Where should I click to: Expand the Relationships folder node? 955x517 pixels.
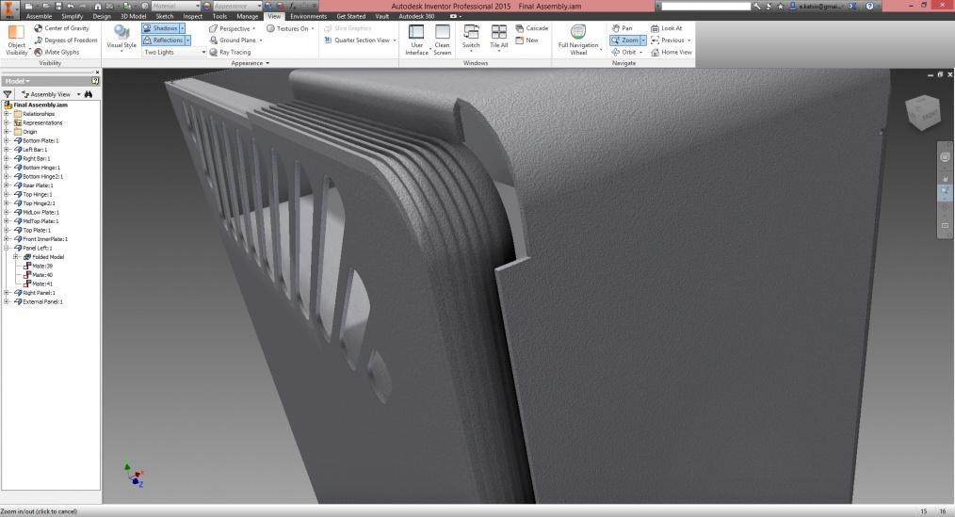tap(6, 114)
